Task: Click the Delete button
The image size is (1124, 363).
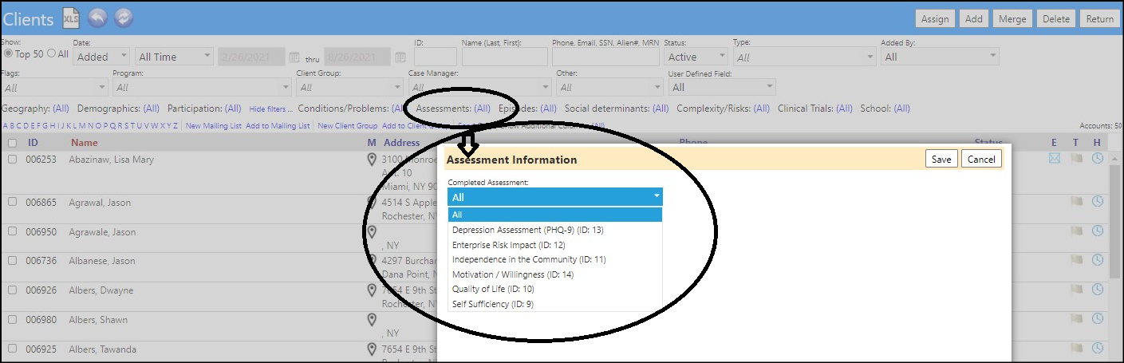Action: [1056, 18]
